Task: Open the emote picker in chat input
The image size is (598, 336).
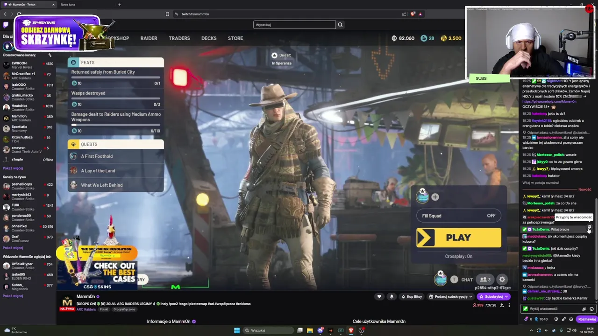Action: 591,309
